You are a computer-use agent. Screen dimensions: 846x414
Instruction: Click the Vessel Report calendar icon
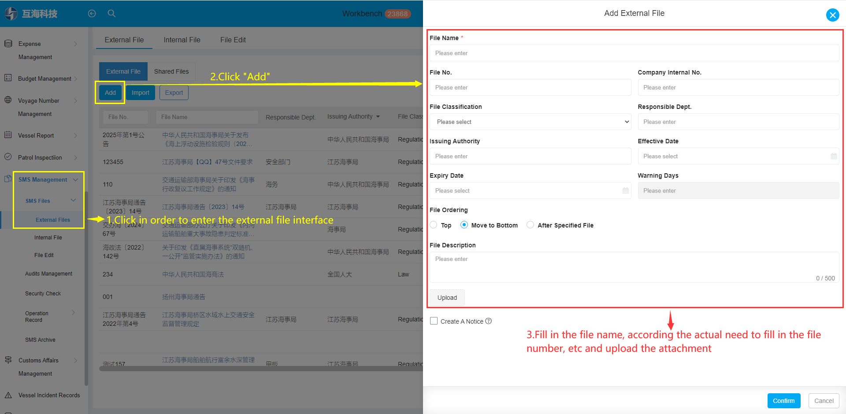pyautogui.click(x=8, y=135)
